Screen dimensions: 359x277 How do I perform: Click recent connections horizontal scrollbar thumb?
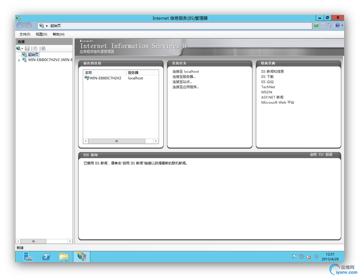(117, 141)
